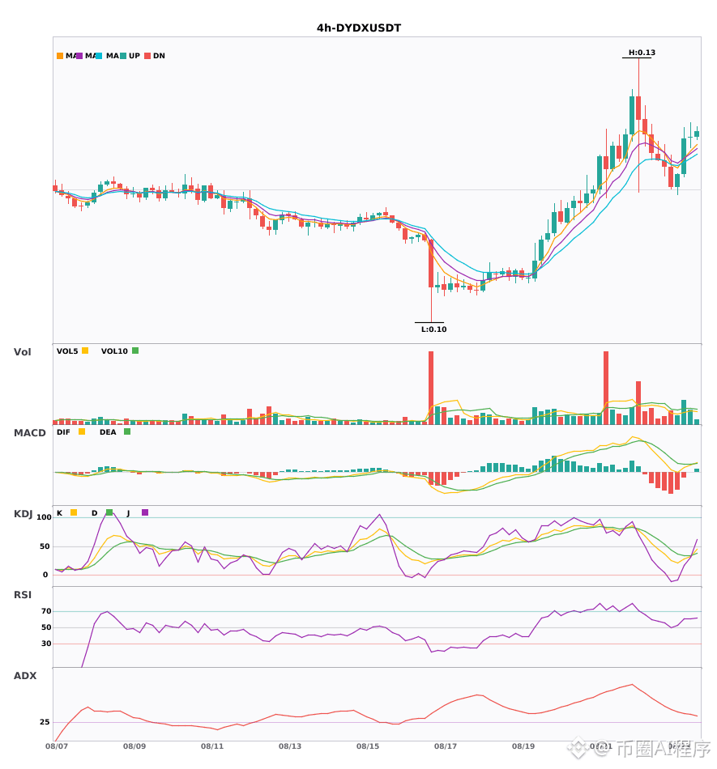
Task: Click the orange MA legend swatch
Action: coord(60,56)
